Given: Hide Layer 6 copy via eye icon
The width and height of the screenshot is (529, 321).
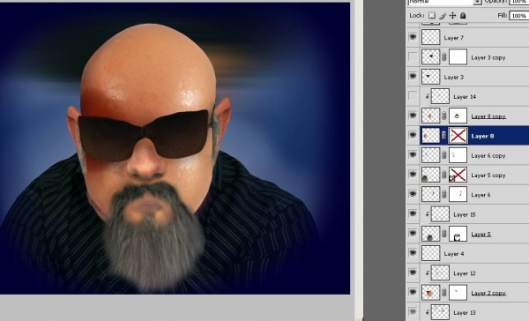Looking at the screenshot, I should pyautogui.click(x=413, y=154).
